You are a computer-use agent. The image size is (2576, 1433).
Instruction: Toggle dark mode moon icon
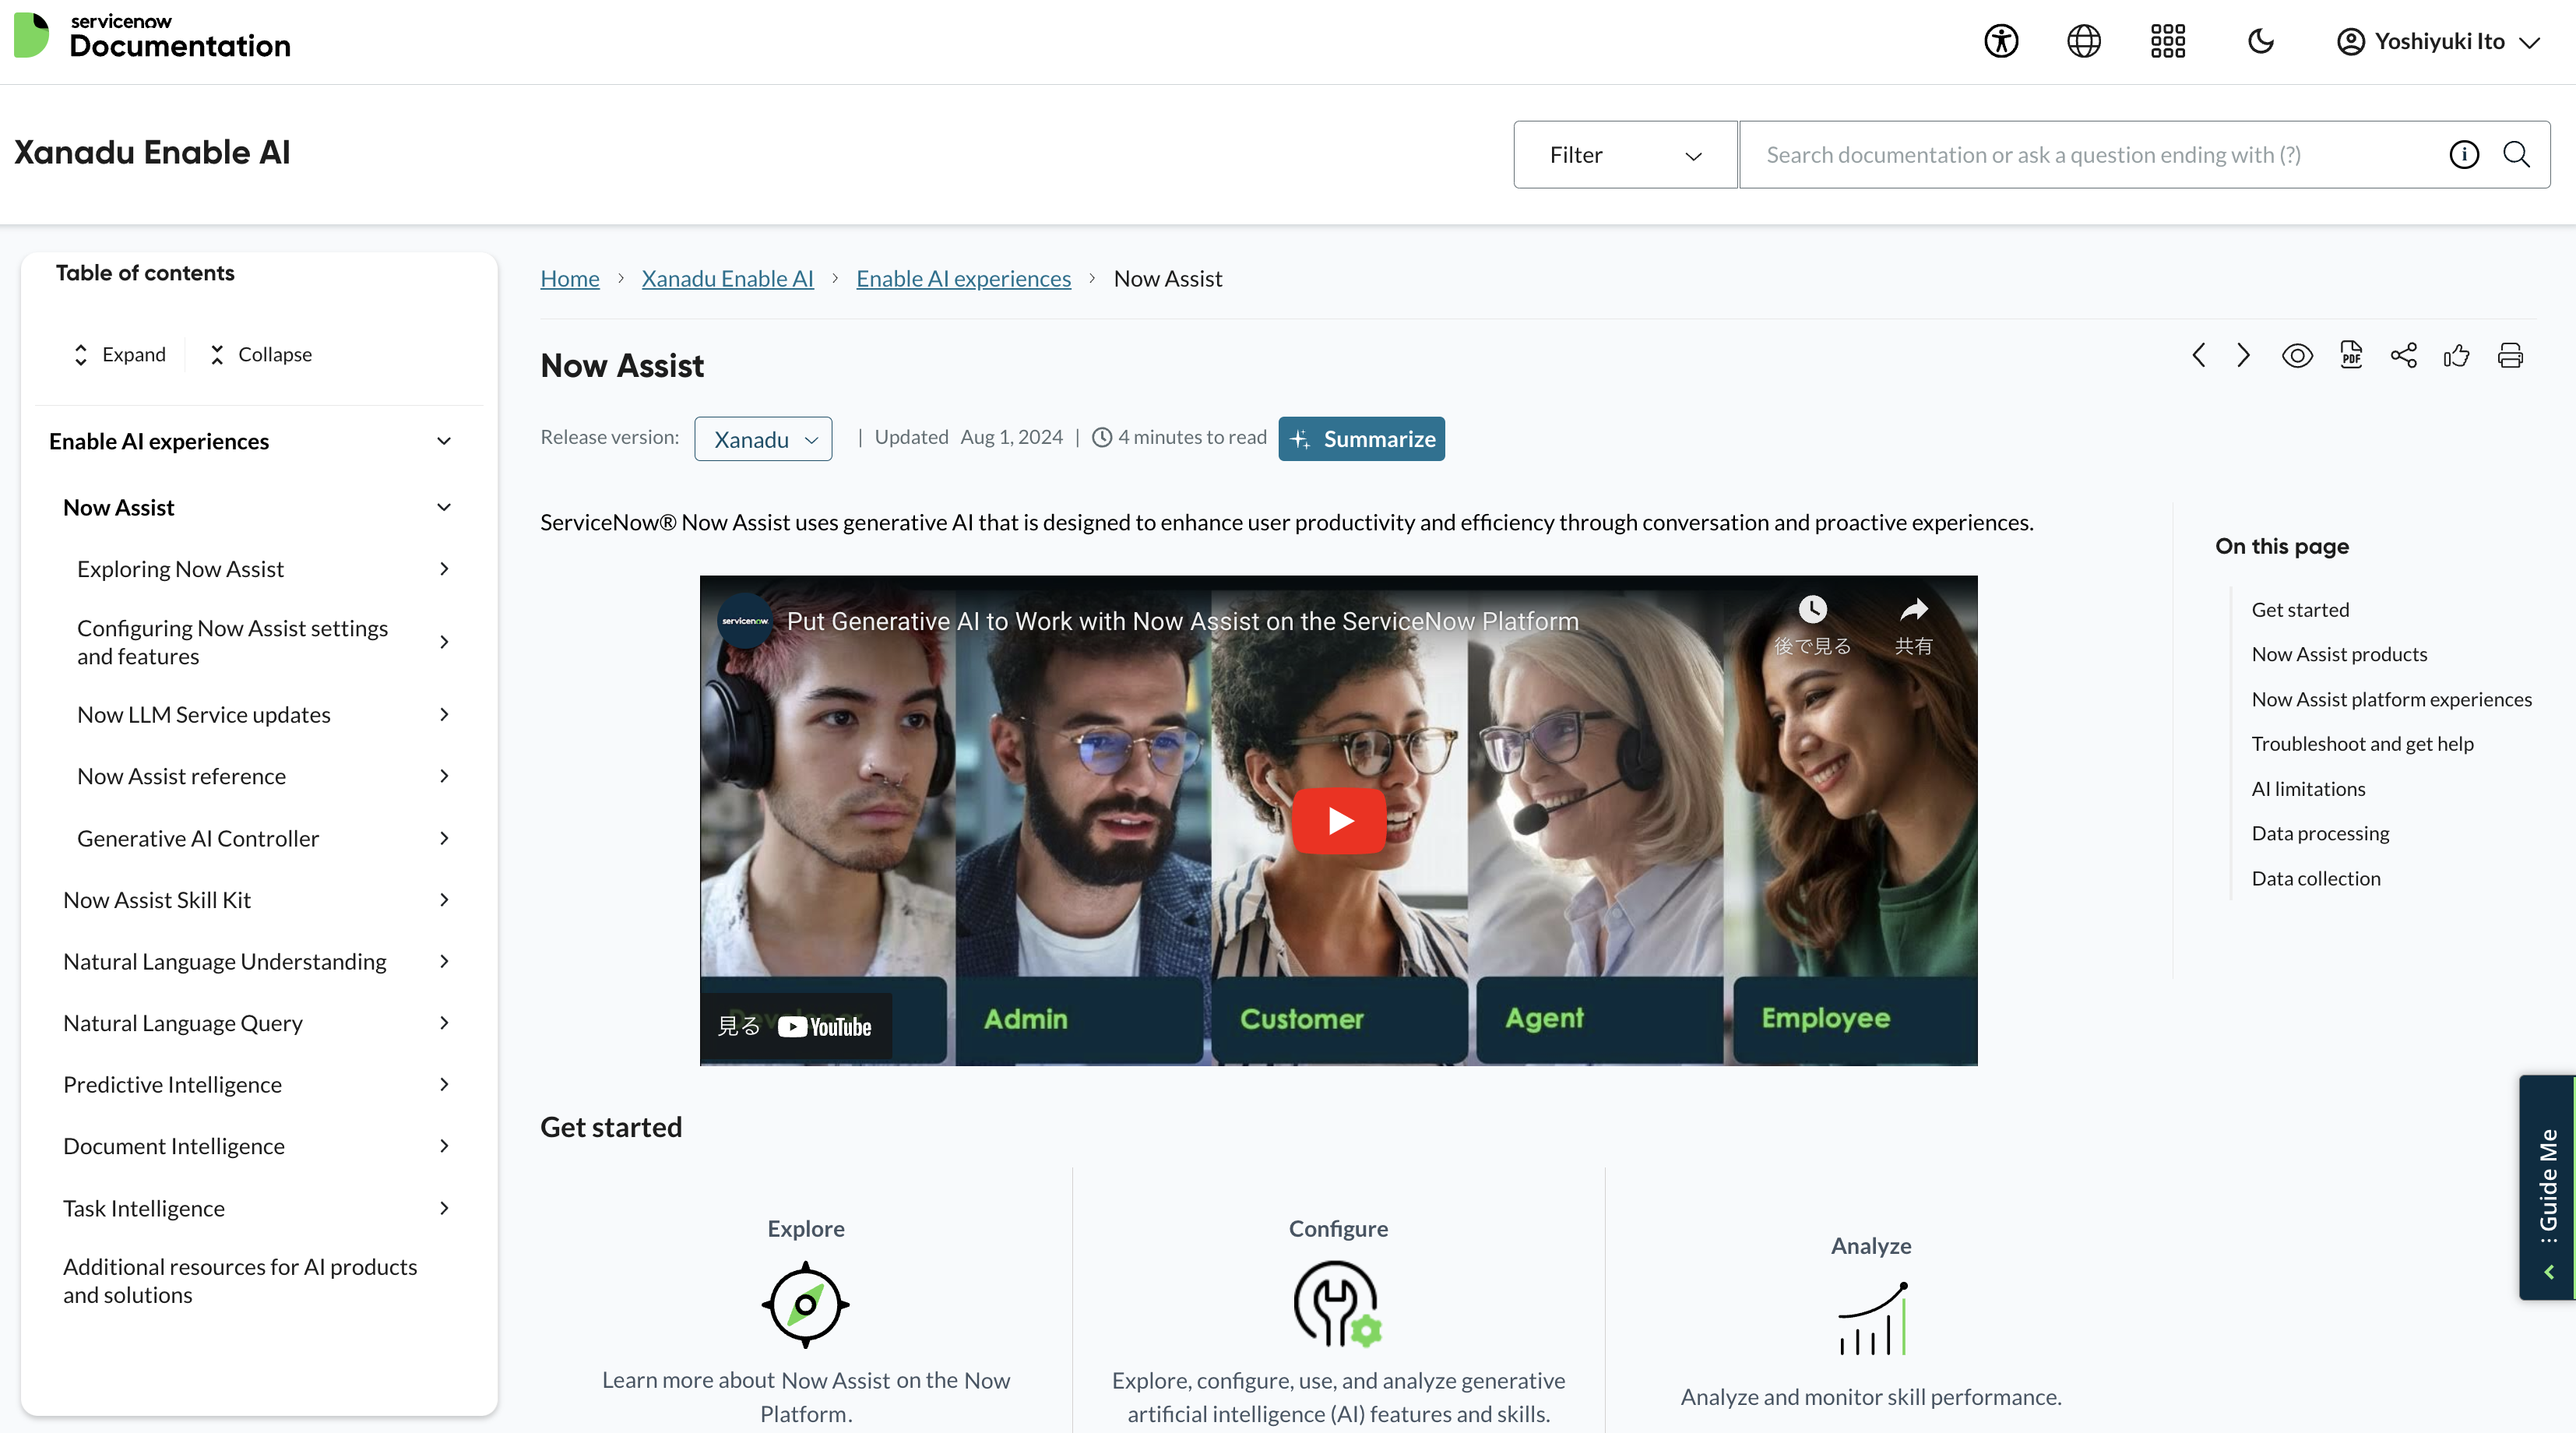[x=2260, y=41]
